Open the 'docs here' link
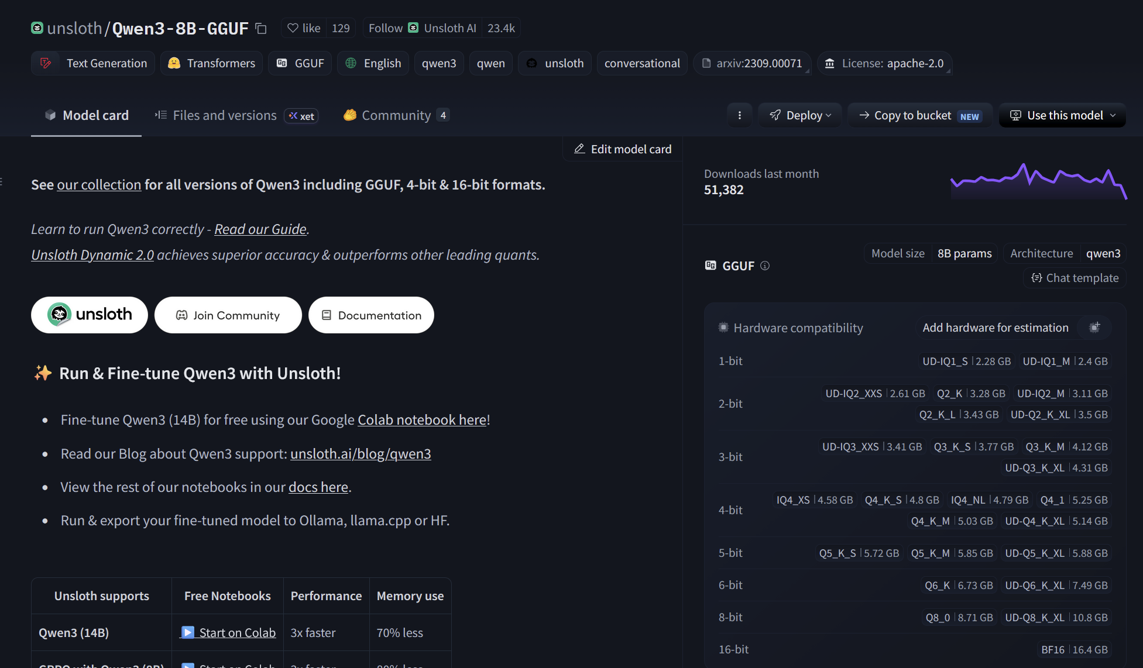Screen dimensions: 1143x668 point(318,487)
